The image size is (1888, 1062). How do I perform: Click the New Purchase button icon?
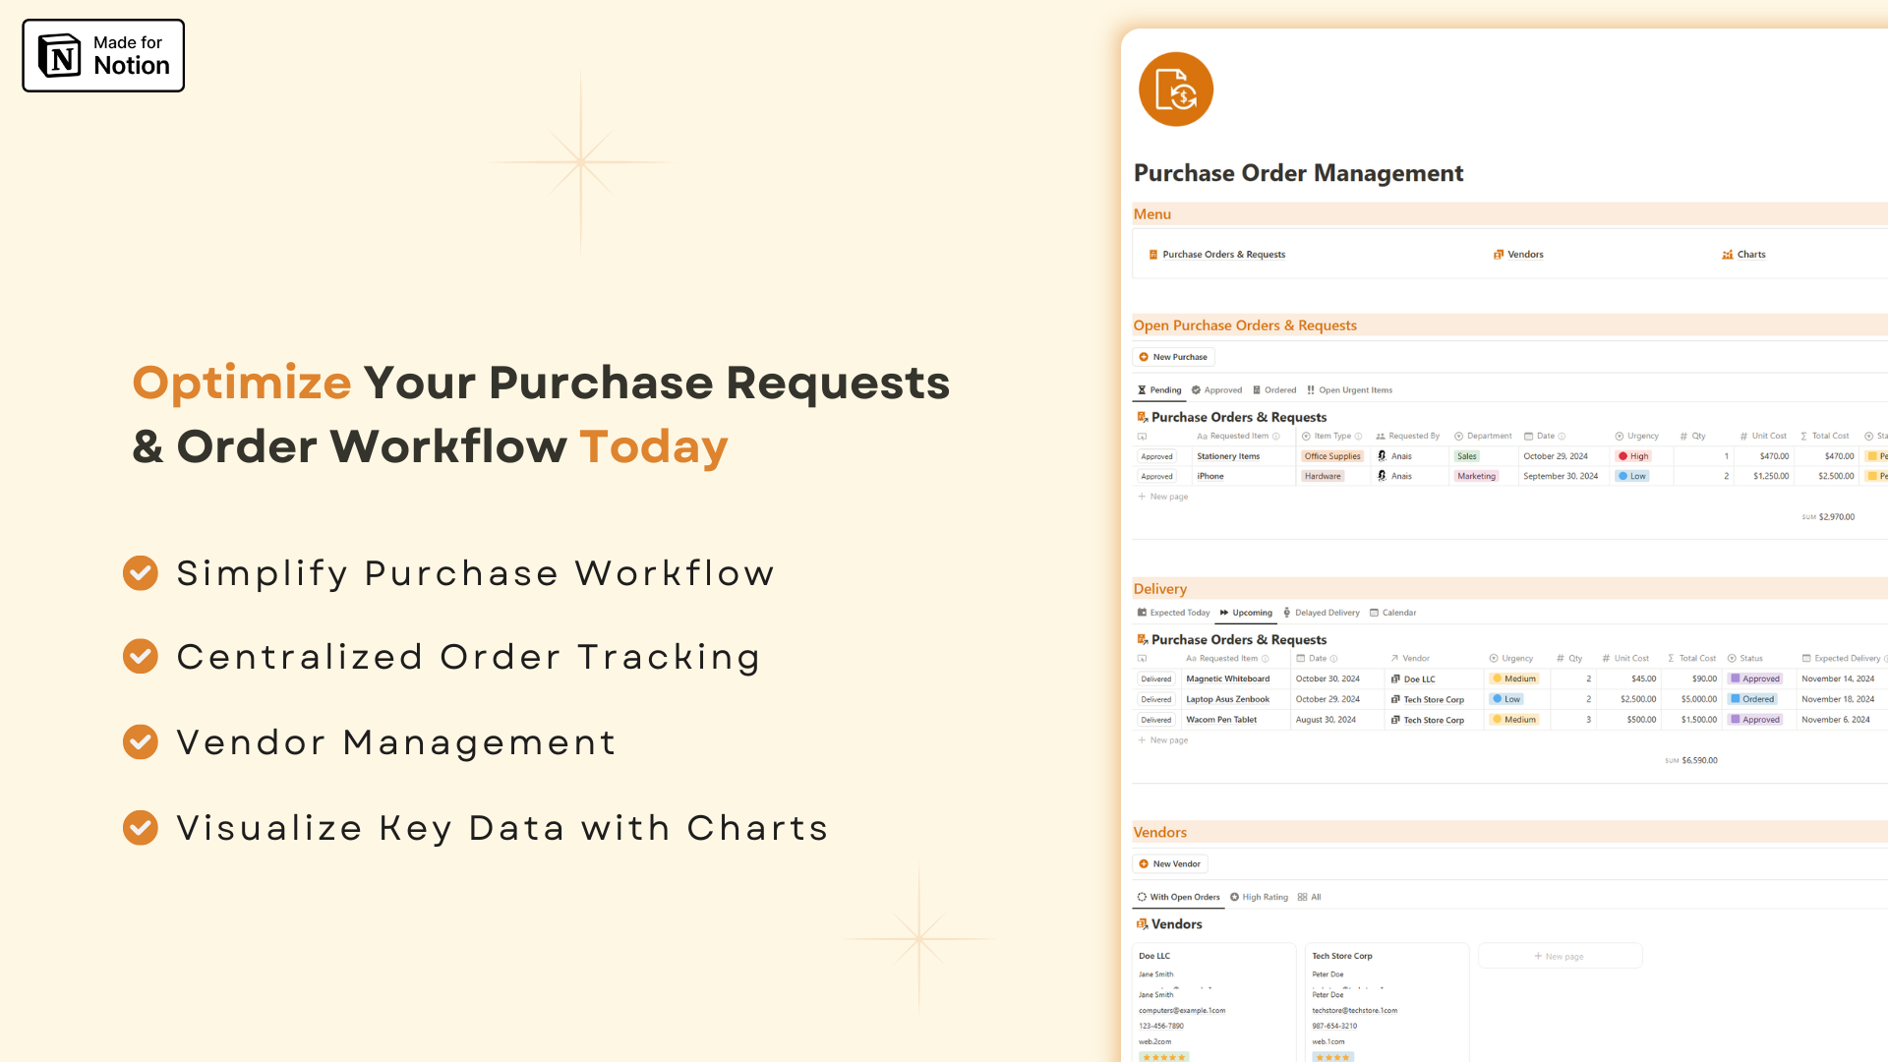[1144, 357]
